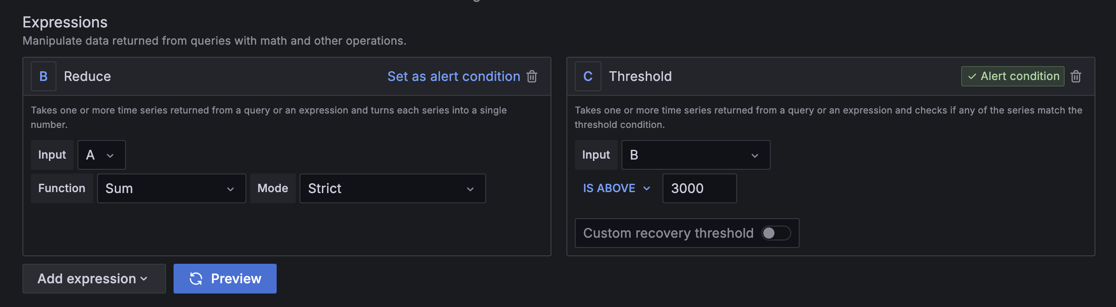
Task: Delete the Threshold expression via trash icon
Action: point(1076,76)
